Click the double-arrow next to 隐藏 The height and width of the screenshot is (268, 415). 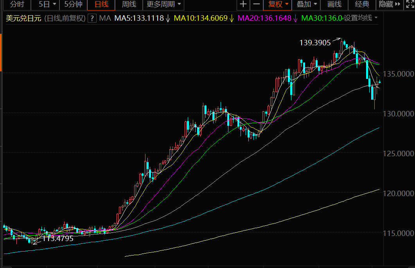398,5
